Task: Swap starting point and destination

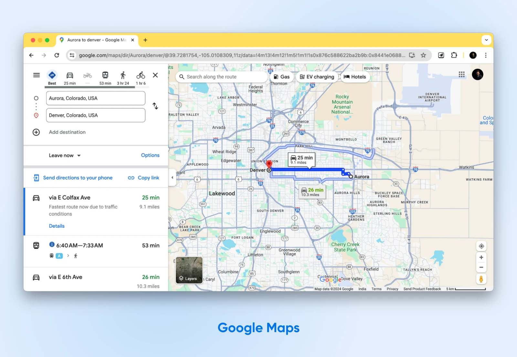Action: [x=155, y=106]
